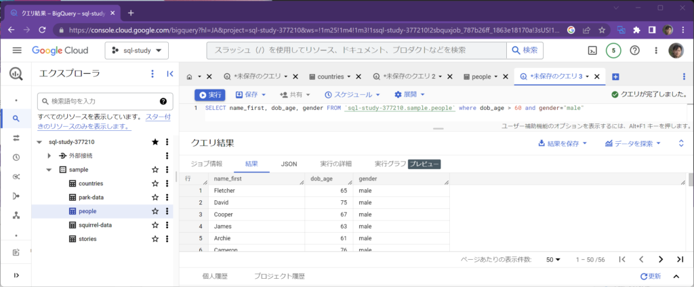Open Explorer panel more options menu
This screenshot has height=287, width=694.
pyautogui.click(x=152, y=74)
